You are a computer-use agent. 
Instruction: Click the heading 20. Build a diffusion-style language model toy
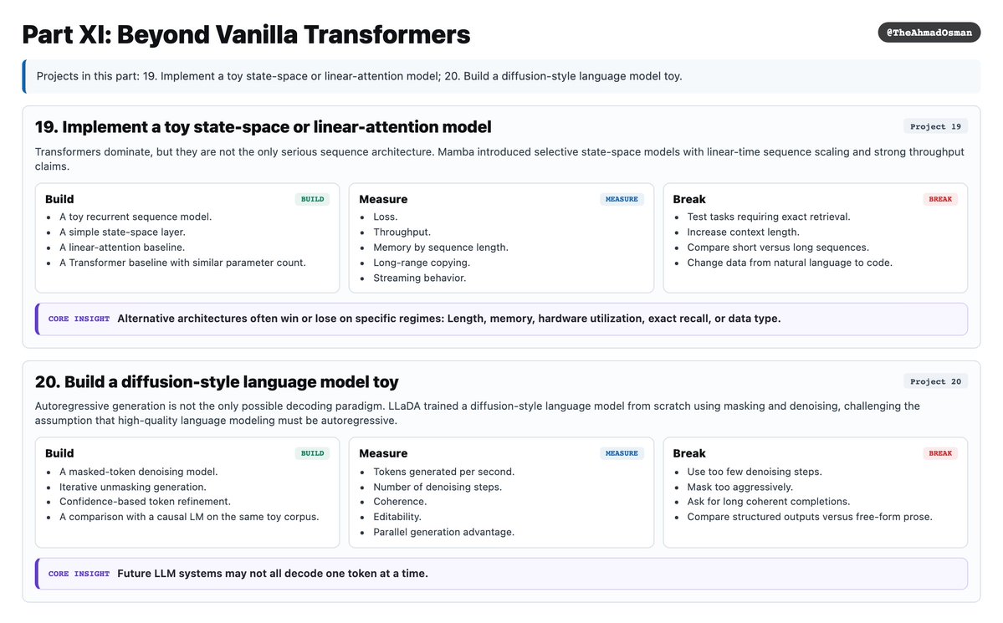(217, 382)
